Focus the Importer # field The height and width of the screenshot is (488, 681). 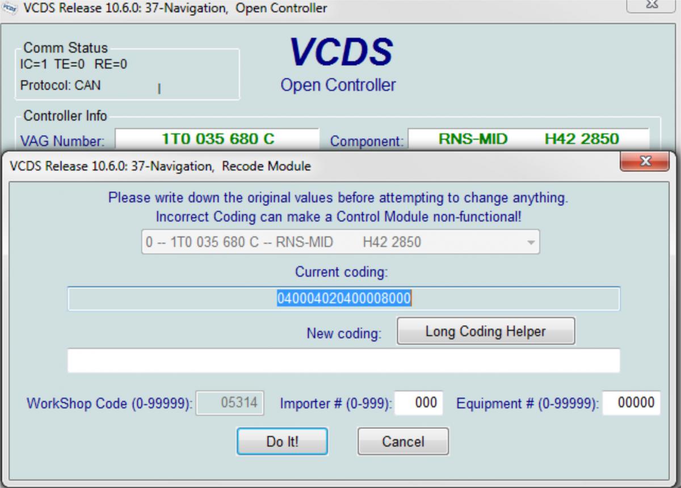pos(419,403)
